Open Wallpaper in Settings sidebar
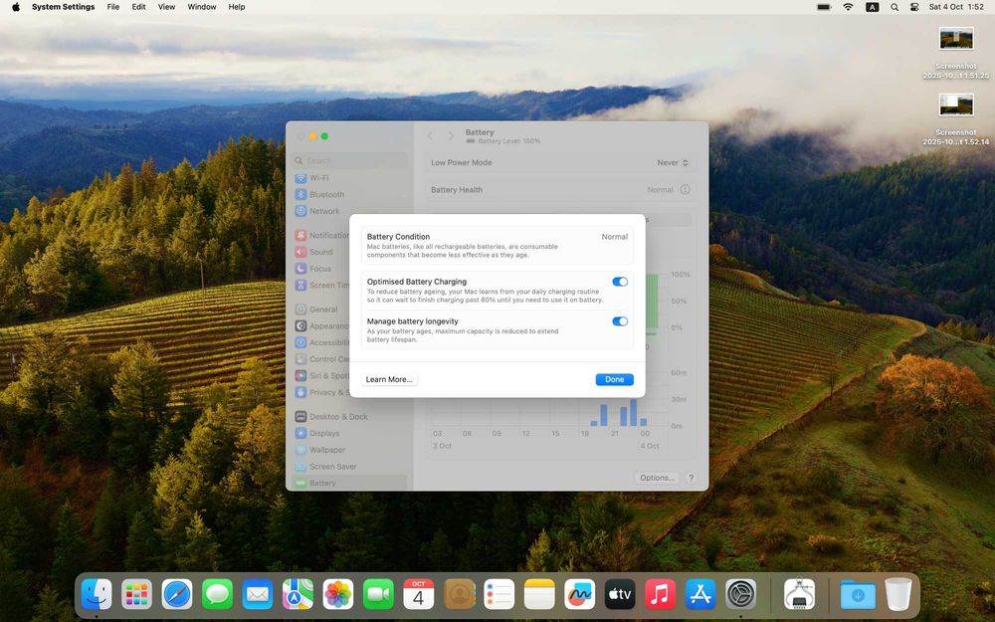This screenshot has width=995, height=622. point(349,450)
